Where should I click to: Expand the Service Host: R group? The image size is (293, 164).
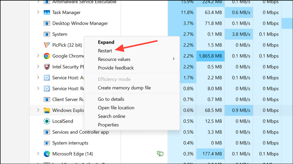pyautogui.click(x=38, y=88)
